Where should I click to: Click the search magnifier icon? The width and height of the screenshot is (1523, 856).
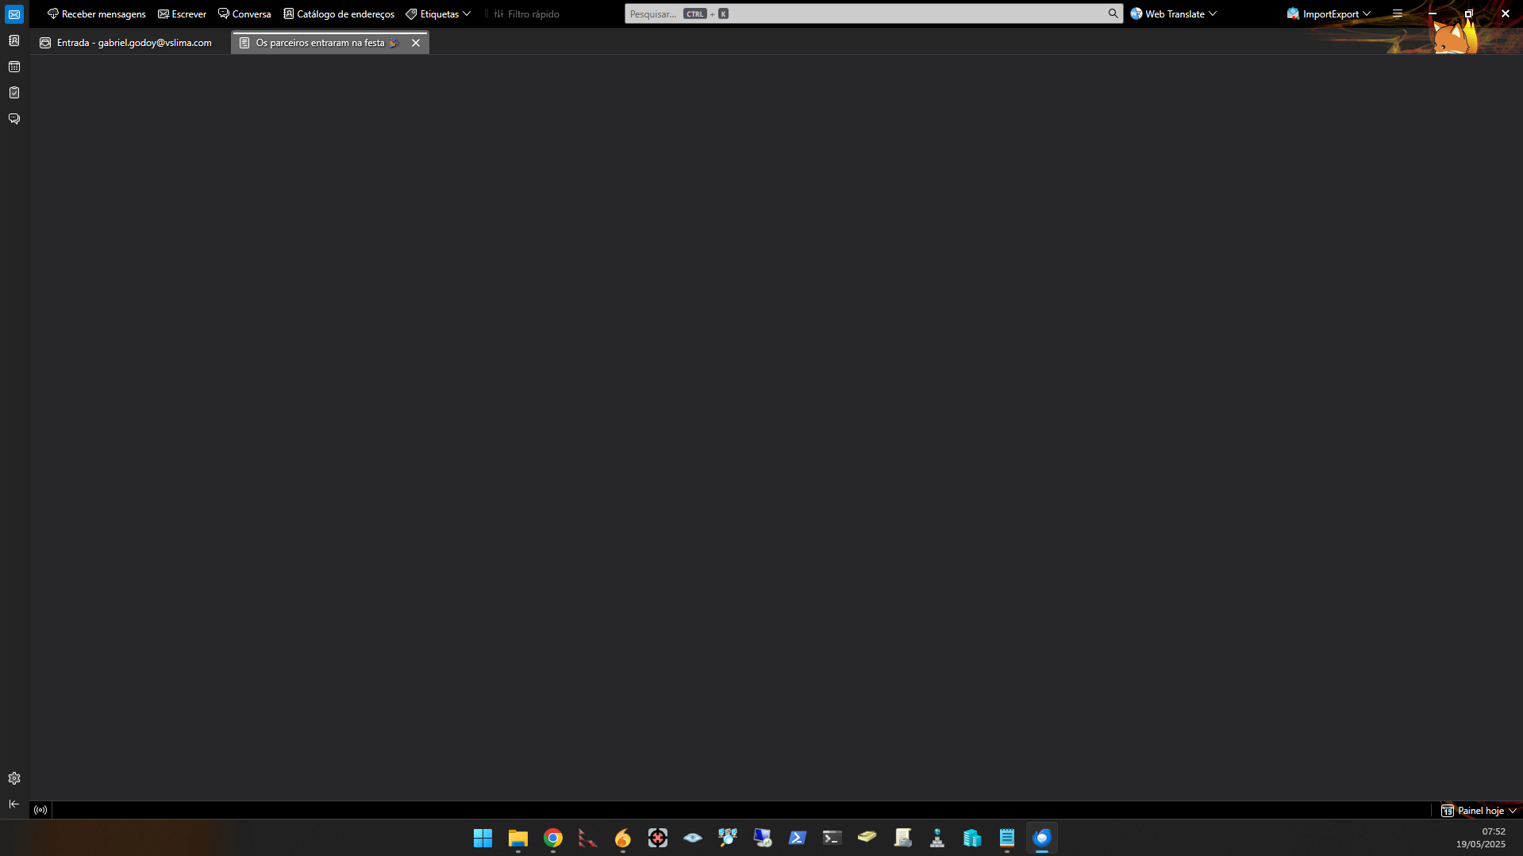(1113, 13)
